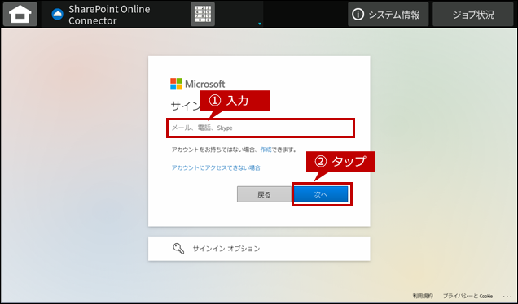This screenshot has height=304, width=518.
Task: Click the 作成 (create account) link
Action: (x=266, y=150)
